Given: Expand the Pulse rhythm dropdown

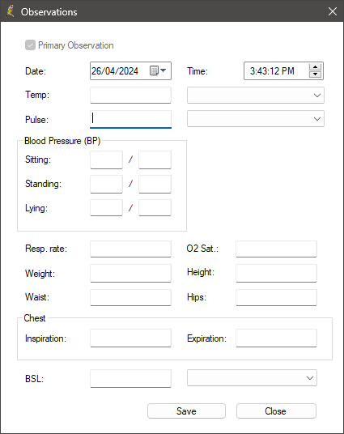Looking at the screenshot, I should [256, 119].
